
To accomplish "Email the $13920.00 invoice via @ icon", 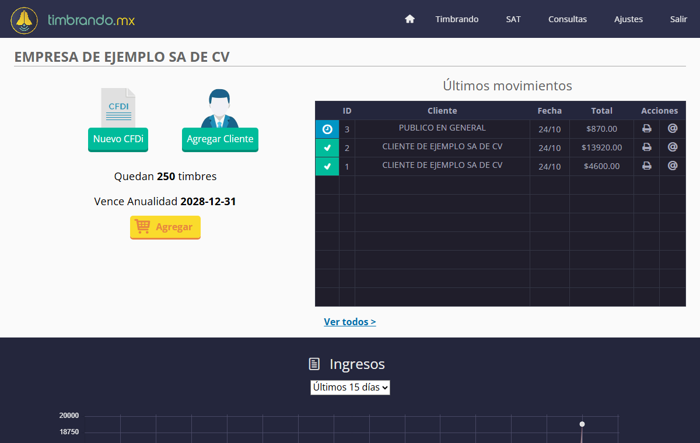I will click(x=673, y=147).
